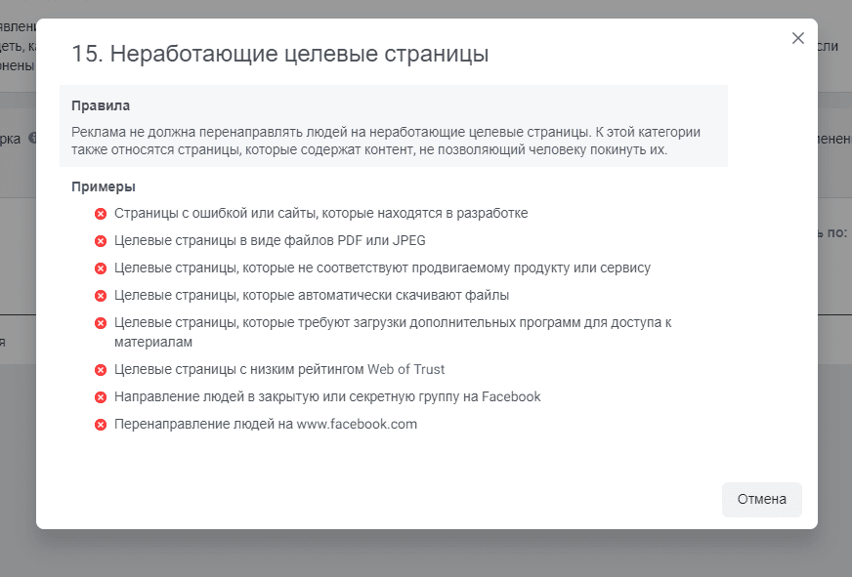This screenshot has width=852, height=577.
Task: Click the rule text starting 'Реклама не должна перенаправлять'
Action: pos(386,141)
